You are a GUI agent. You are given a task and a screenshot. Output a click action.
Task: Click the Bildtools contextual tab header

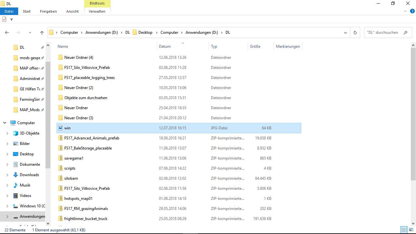point(97,3)
